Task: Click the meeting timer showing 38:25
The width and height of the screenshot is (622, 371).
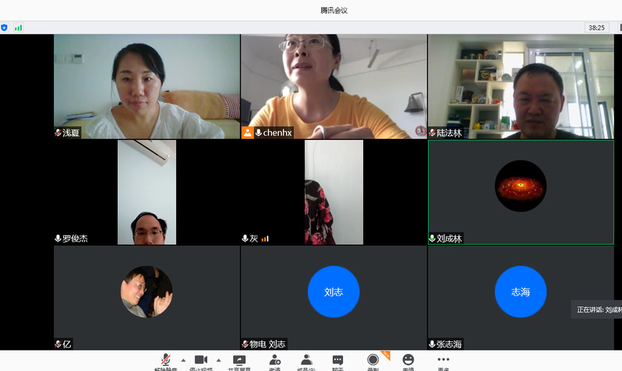Action: [596, 27]
